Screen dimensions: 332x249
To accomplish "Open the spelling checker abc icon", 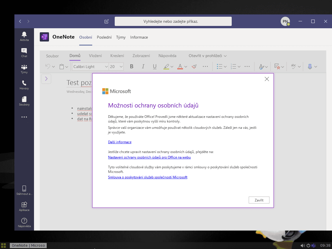I will coord(293,66).
